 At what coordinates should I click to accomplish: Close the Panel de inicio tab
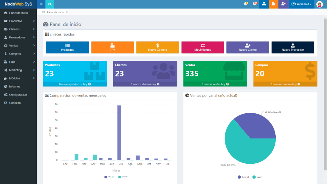click(67, 12)
